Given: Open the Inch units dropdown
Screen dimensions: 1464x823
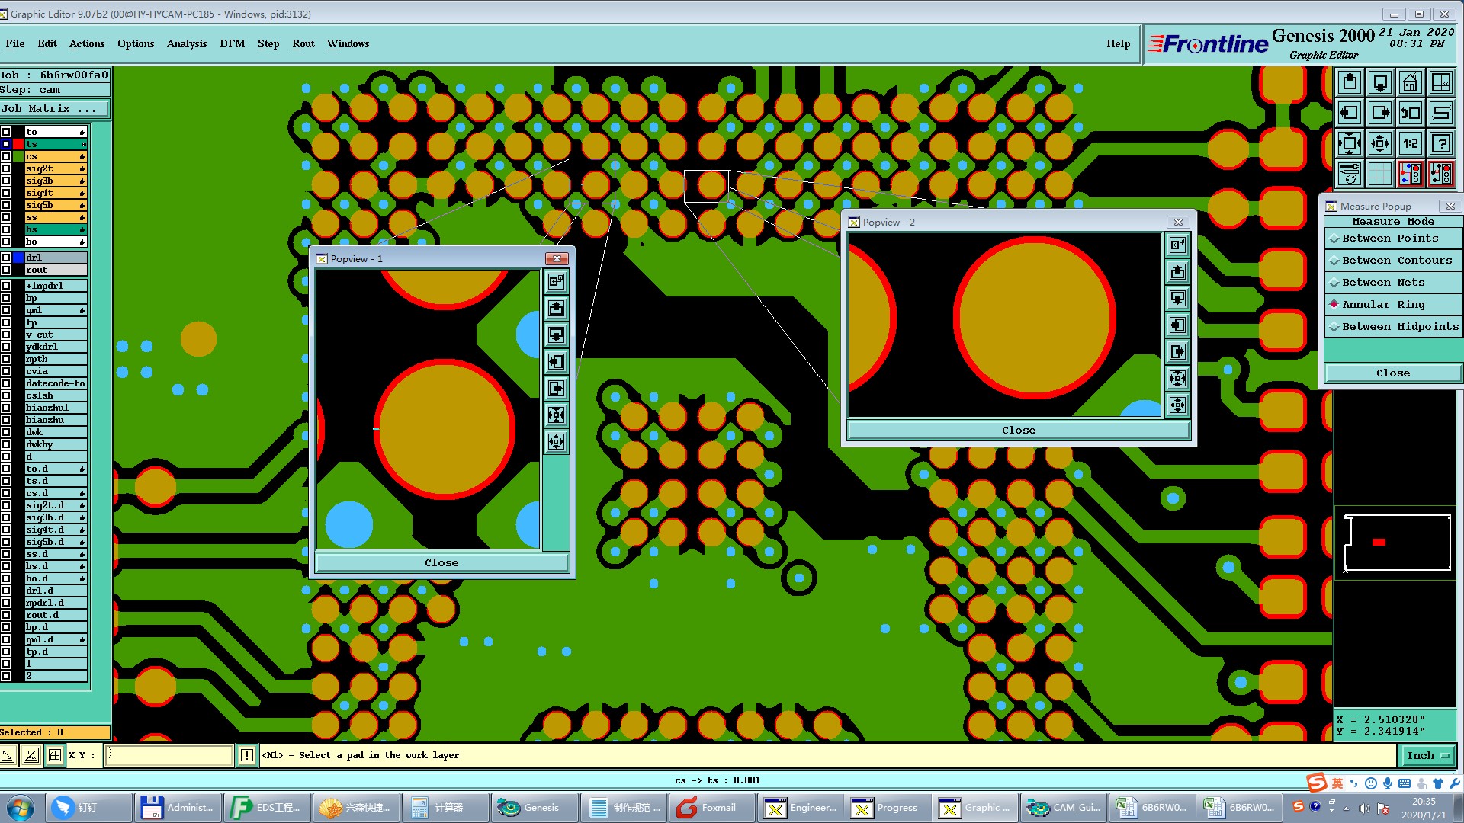Looking at the screenshot, I should pos(1427,755).
